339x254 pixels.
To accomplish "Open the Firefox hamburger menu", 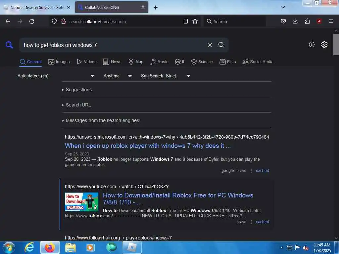I will [331, 21].
